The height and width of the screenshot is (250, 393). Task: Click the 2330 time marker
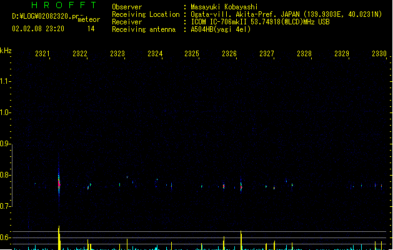pyautogui.click(x=379, y=54)
